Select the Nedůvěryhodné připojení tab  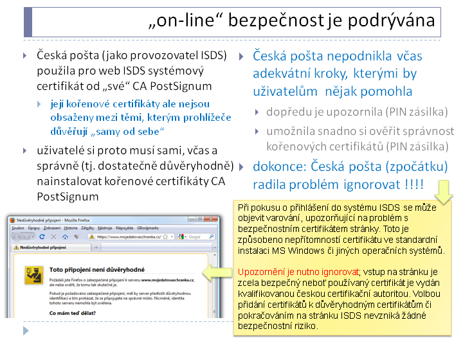51,247
